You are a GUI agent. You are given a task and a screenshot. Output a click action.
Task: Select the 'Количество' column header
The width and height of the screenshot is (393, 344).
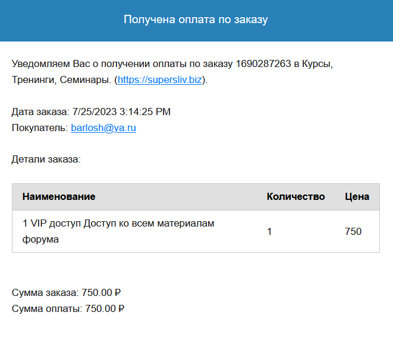[x=295, y=196]
